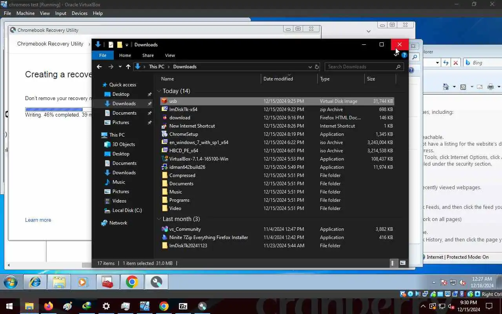
Task: Show hidden icons in host system tray
Action: (423, 306)
